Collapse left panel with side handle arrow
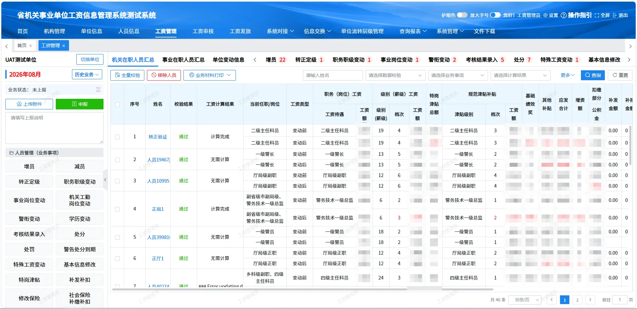The height and width of the screenshot is (309, 637). pos(105,180)
